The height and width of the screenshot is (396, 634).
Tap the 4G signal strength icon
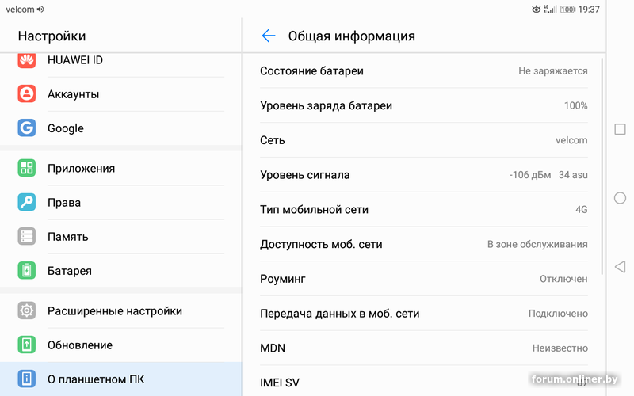click(x=550, y=9)
